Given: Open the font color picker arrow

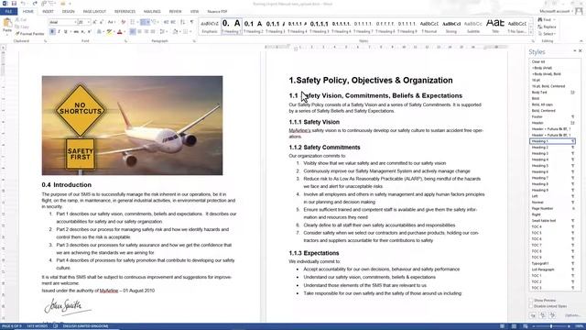Looking at the screenshot, I should (125, 32).
